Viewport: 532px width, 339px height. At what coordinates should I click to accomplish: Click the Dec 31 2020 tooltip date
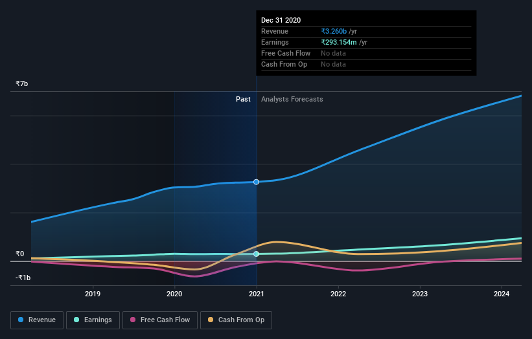click(x=281, y=20)
